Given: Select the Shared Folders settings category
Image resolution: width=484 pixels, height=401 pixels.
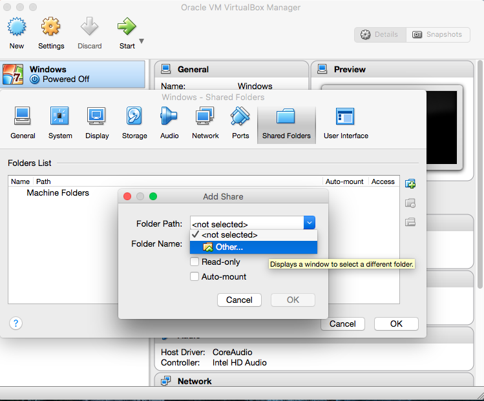Looking at the screenshot, I should click(286, 125).
